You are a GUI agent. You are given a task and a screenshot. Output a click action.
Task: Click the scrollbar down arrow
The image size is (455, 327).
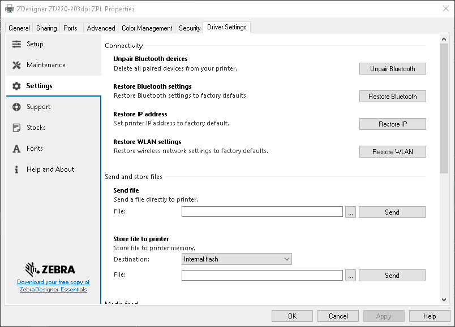coord(443,300)
